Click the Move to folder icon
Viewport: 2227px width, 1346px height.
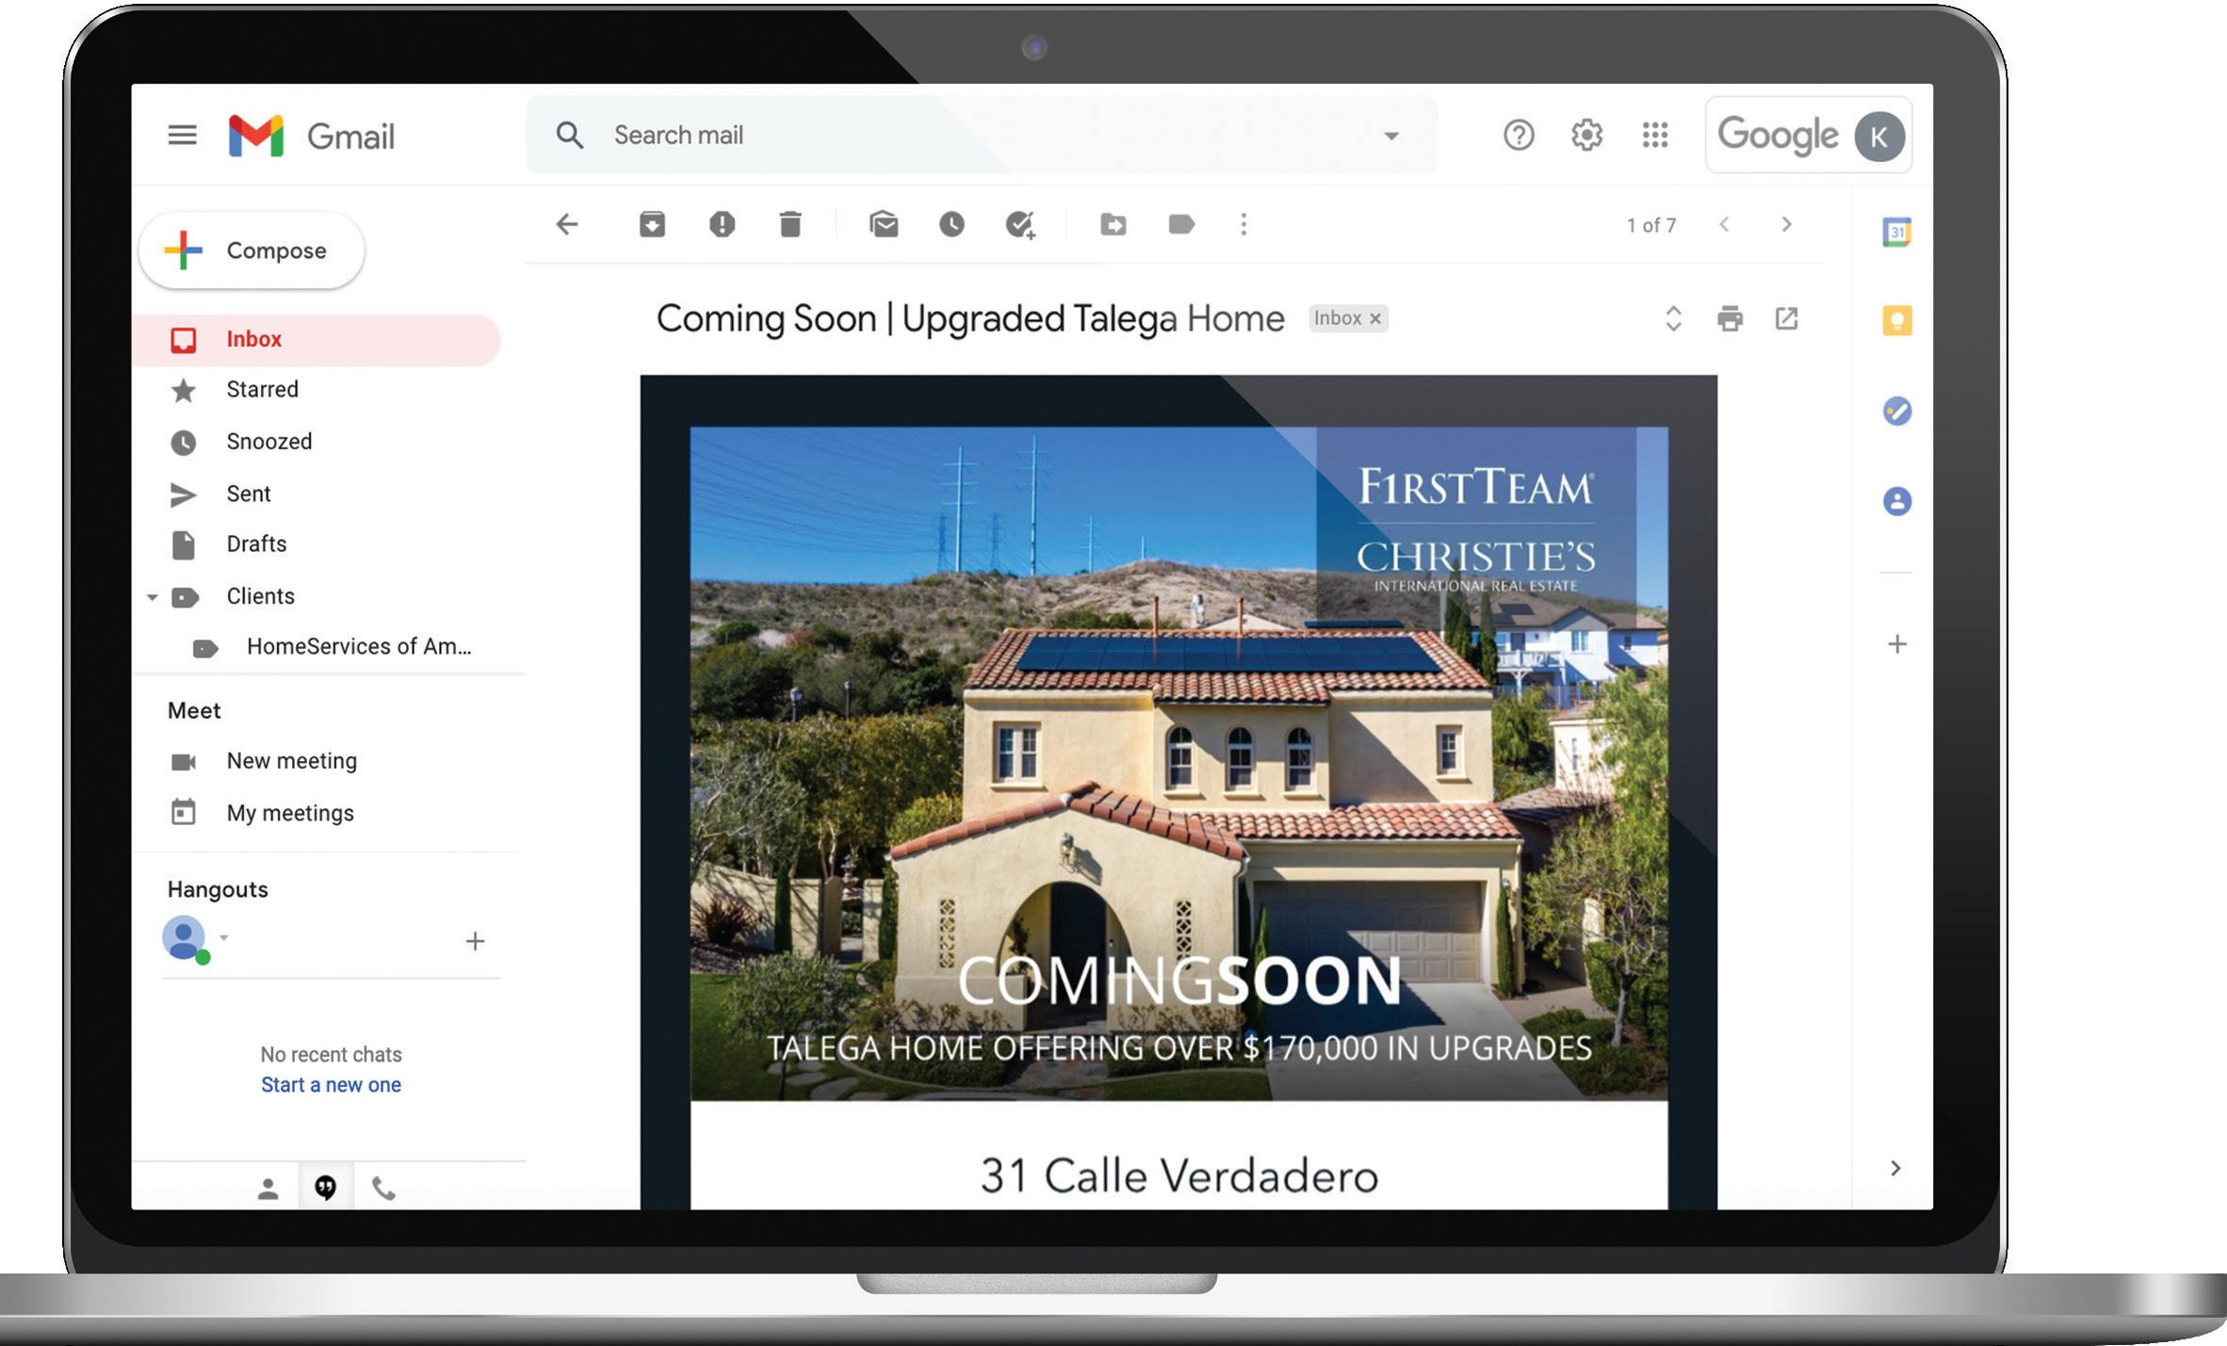click(x=1113, y=224)
